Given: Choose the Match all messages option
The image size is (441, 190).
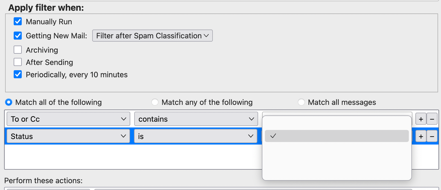Looking at the screenshot, I should click(301, 102).
